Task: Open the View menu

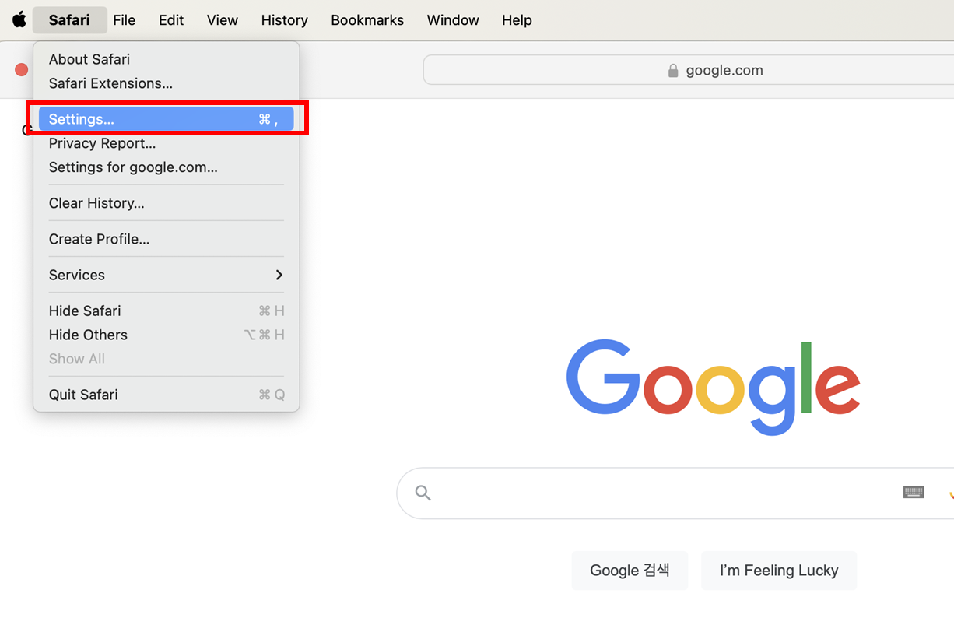Action: pos(222,20)
